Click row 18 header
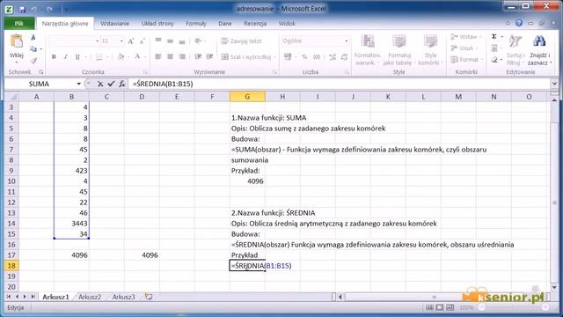Screen dimensions: 563x317 click(11, 266)
